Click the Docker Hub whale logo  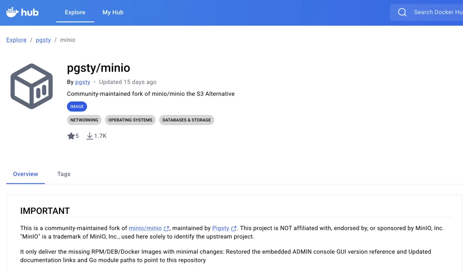pos(22,12)
